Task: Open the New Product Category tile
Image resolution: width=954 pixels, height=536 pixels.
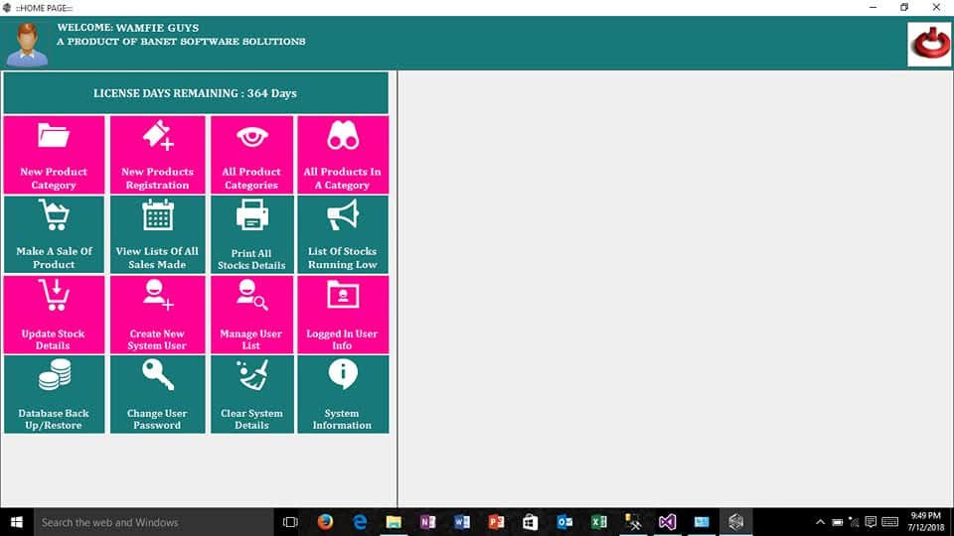Action: click(x=54, y=154)
